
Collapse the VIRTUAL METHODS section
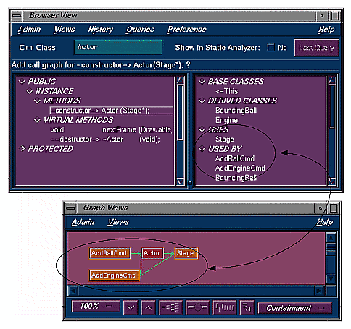click(x=37, y=120)
